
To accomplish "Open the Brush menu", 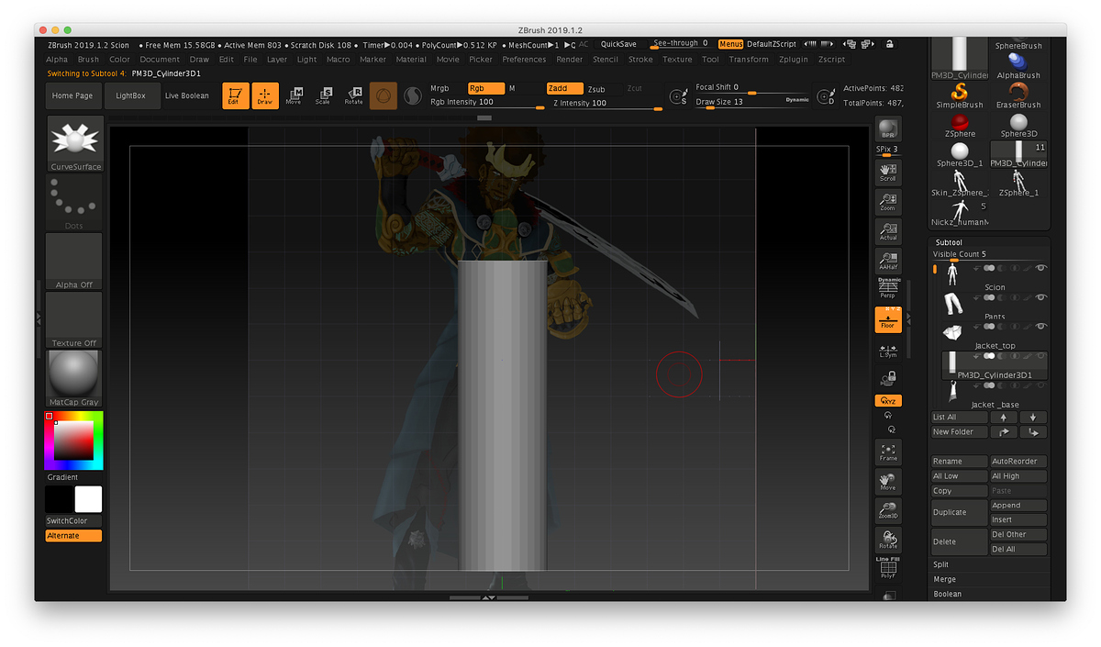I will (88, 60).
